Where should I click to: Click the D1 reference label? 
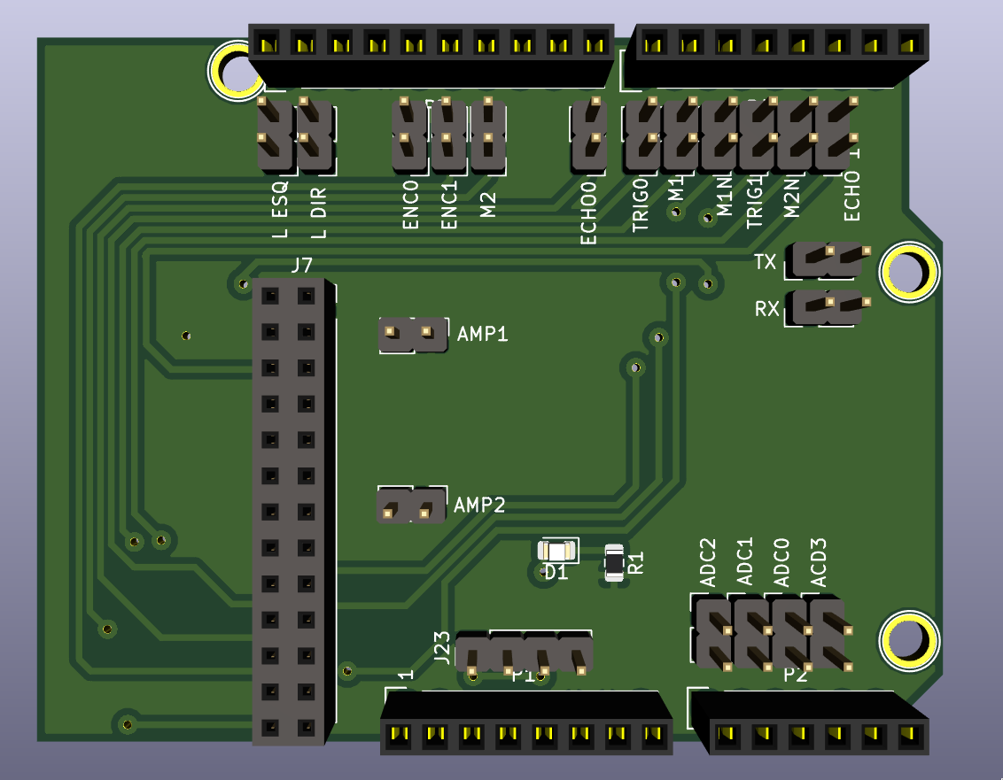click(x=556, y=572)
